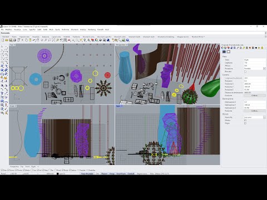Add a viewport tab with the plus tab

tap(38, 167)
